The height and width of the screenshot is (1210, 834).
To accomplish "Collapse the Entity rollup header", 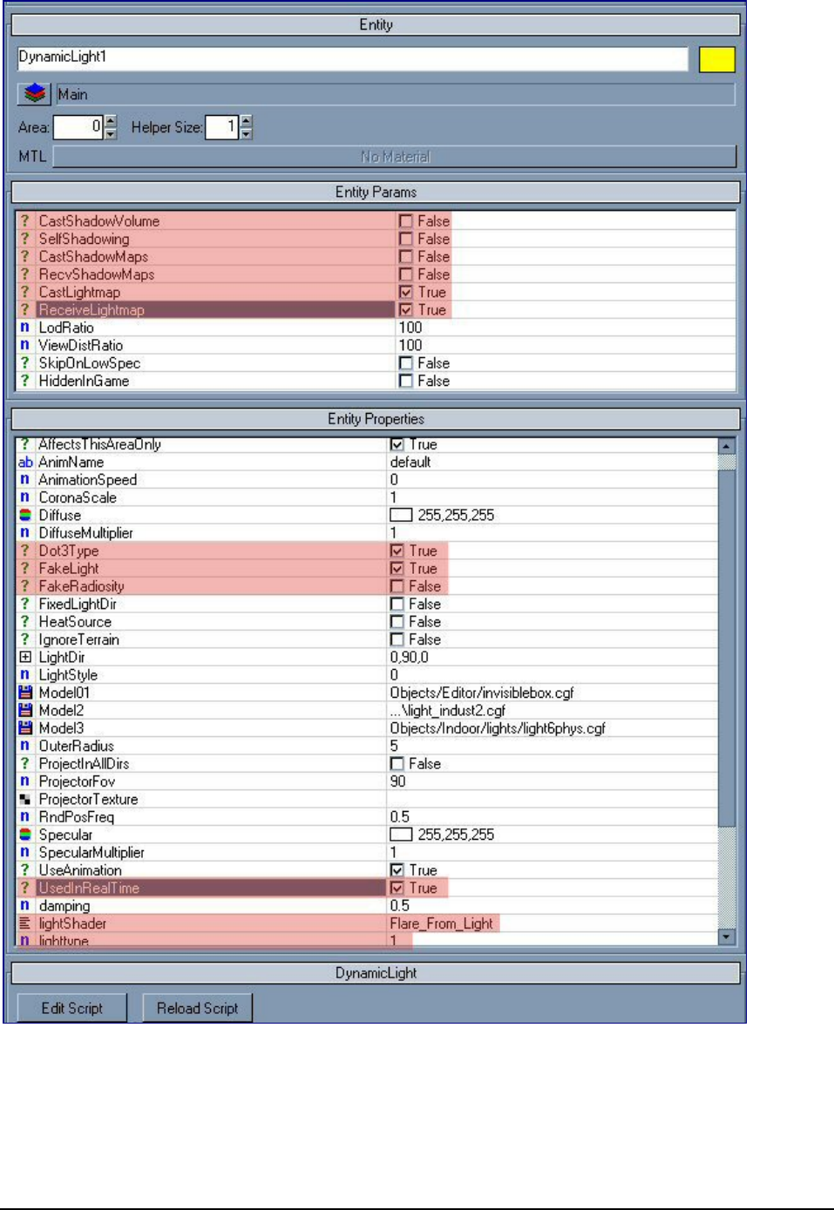I will coord(376,24).
